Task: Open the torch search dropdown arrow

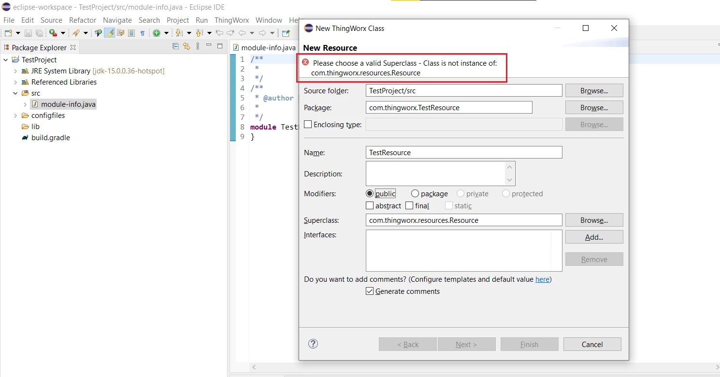Action: click(86, 33)
